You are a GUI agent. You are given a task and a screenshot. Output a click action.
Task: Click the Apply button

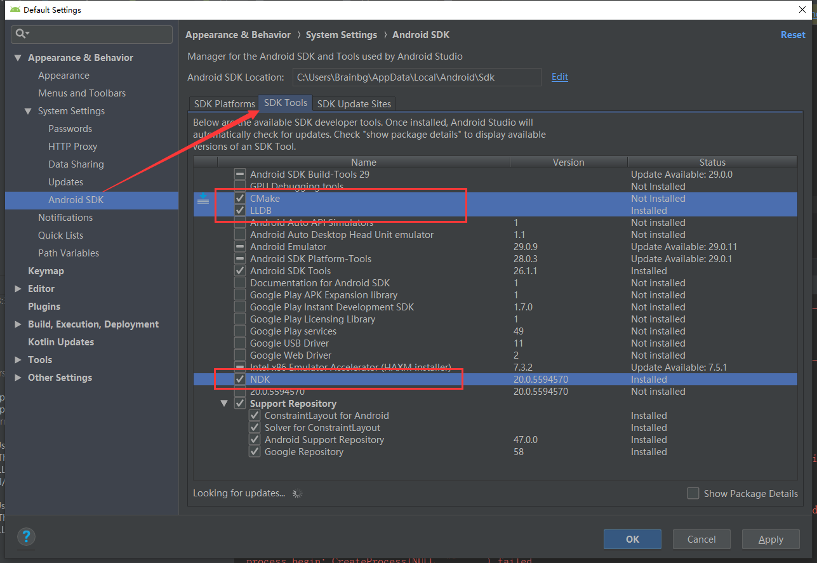[x=771, y=540]
